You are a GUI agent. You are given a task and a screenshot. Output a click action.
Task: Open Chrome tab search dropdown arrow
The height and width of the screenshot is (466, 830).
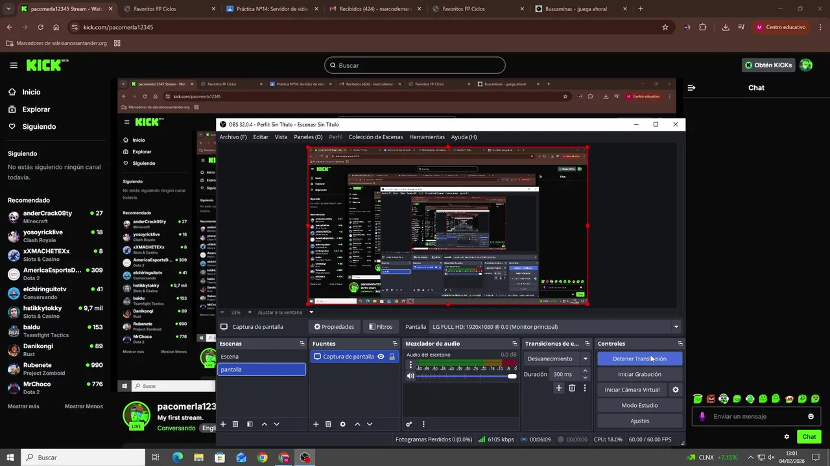point(8,9)
